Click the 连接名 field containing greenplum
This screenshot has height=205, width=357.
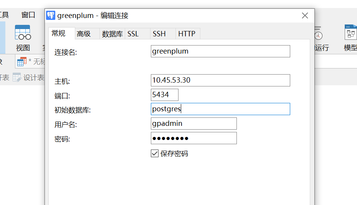[x=220, y=51]
